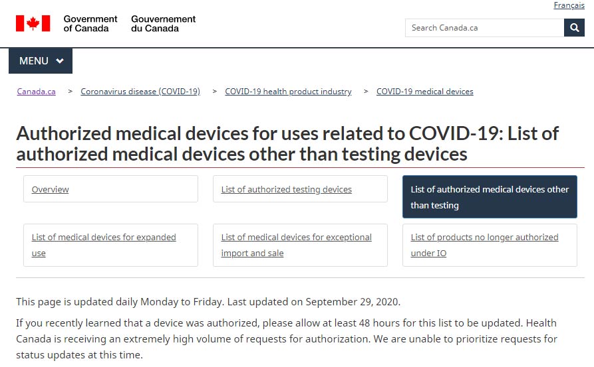Navigate to COVID-19 medical devices breadcrumb
This screenshot has height=367, width=594.
[x=425, y=92]
